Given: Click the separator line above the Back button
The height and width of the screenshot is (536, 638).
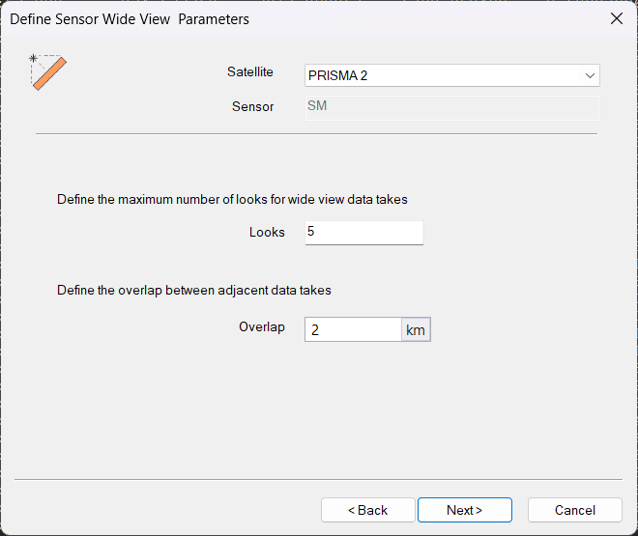Looking at the screenshot, I should click(x=316, y=479).
